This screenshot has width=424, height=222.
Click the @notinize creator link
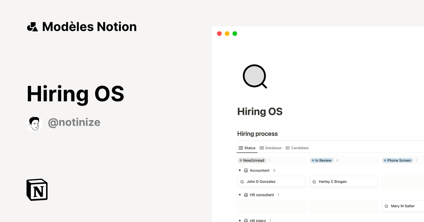click(74, 122)
